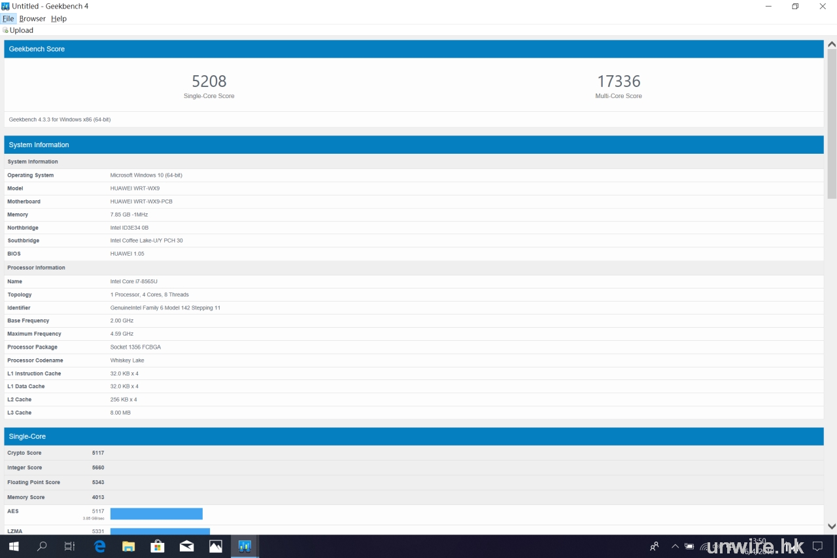Open the Help menu

point(59,18)
